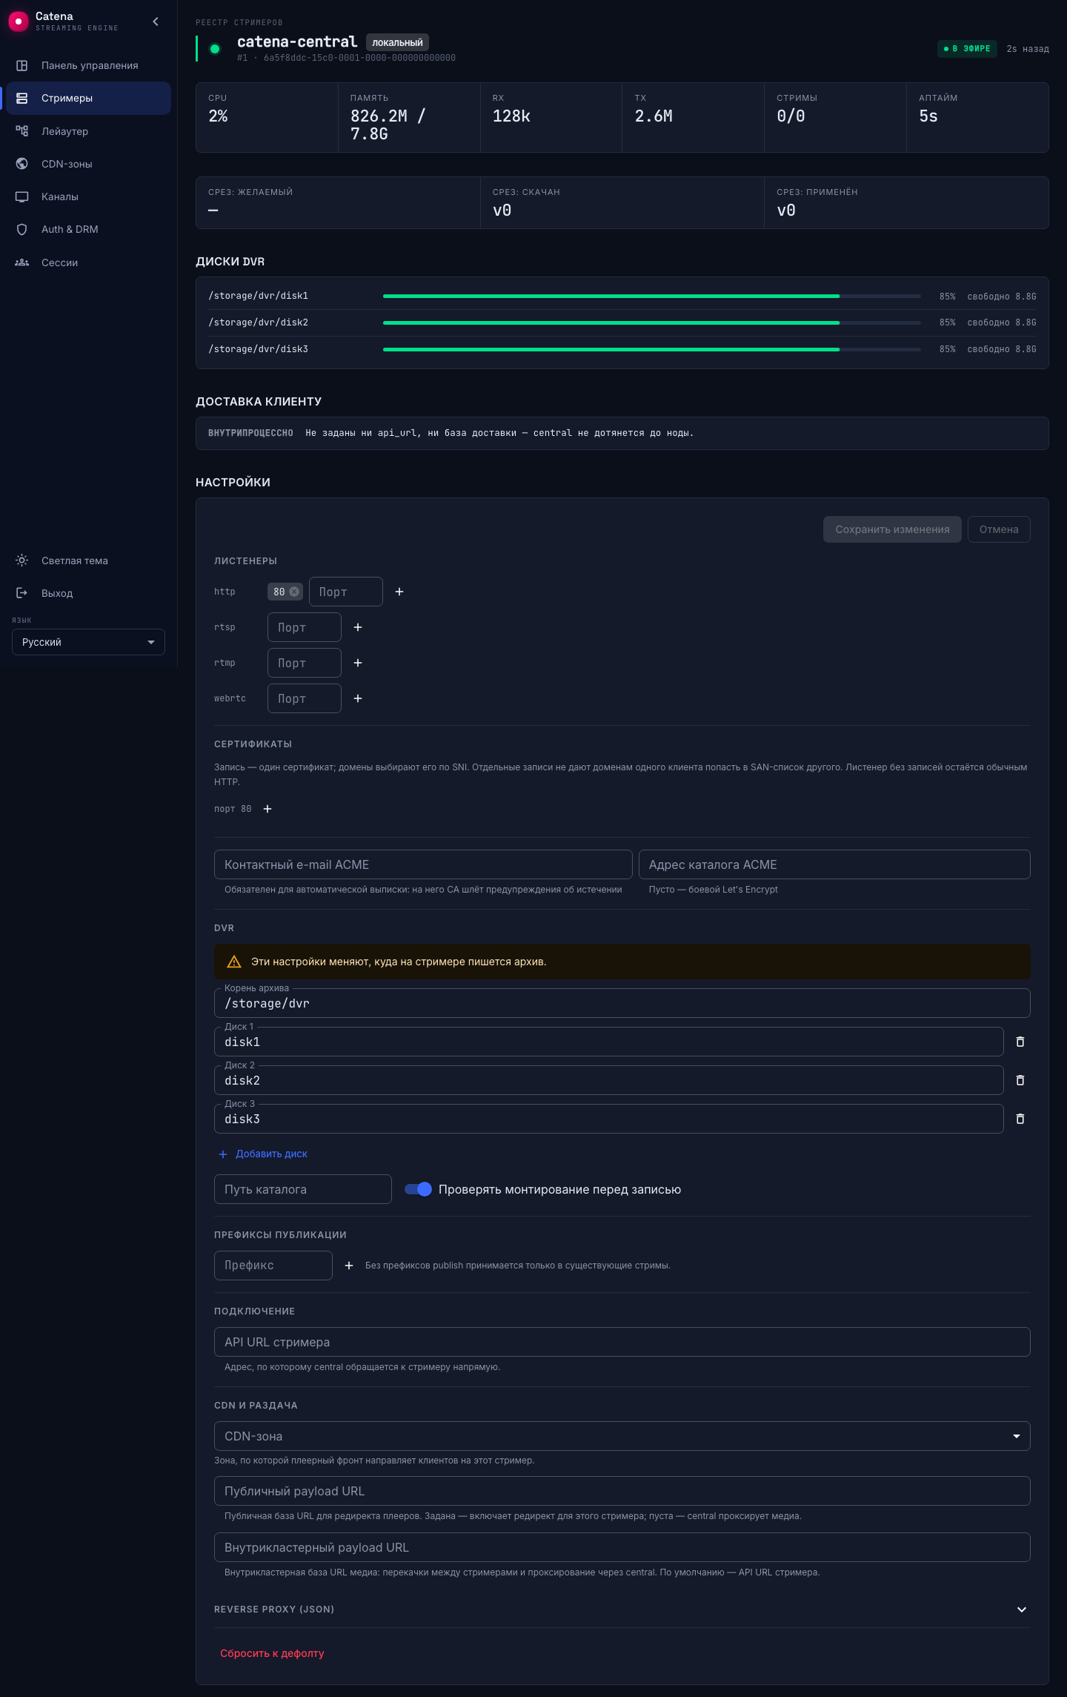Screen dimensions: 1067x1697
Task: Click the sun icon for Светлая тема
Action: coord(22,560)
